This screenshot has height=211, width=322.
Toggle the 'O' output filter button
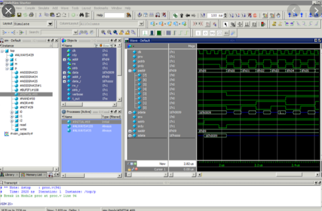(205, 33)
